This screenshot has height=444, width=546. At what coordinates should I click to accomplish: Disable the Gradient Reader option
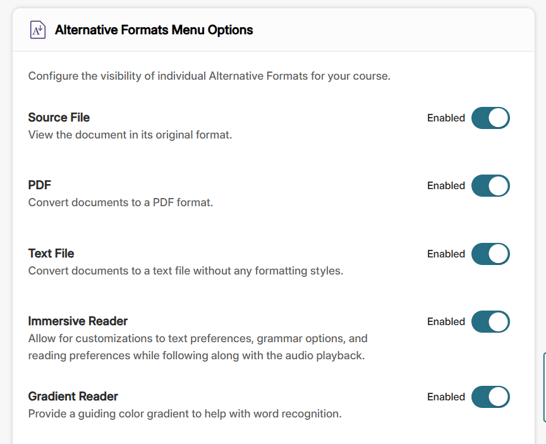(x=491, y=397)
